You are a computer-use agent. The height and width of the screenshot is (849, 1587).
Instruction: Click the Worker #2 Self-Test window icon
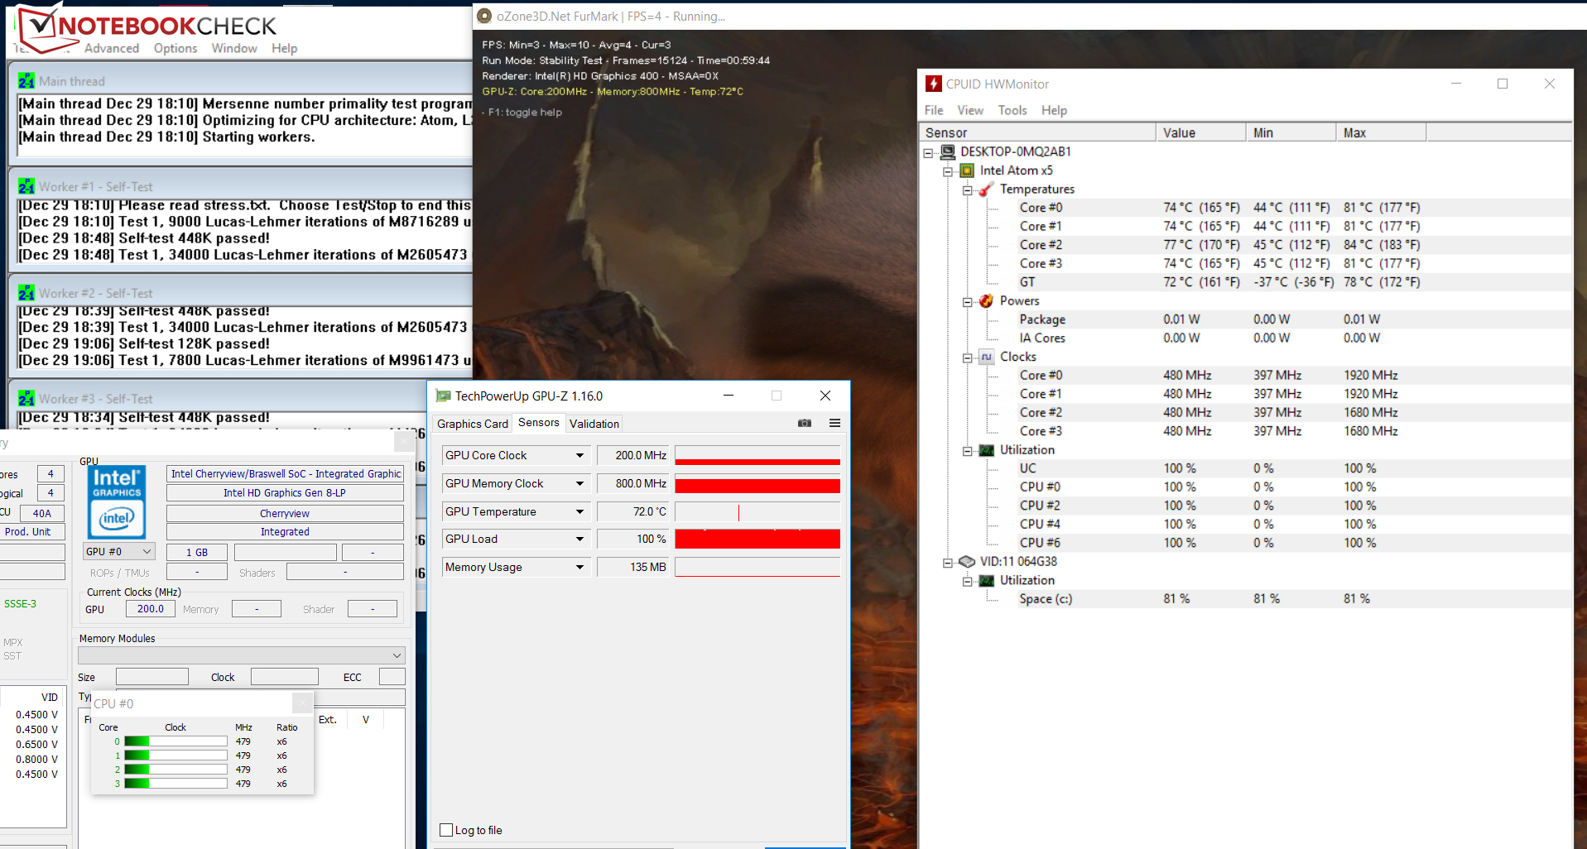click(26, 293)
